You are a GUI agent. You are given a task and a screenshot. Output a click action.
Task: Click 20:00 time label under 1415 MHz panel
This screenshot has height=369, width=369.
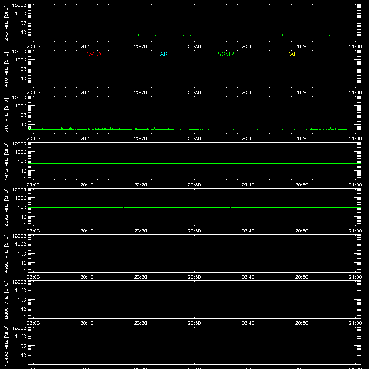tap(33, 185)
